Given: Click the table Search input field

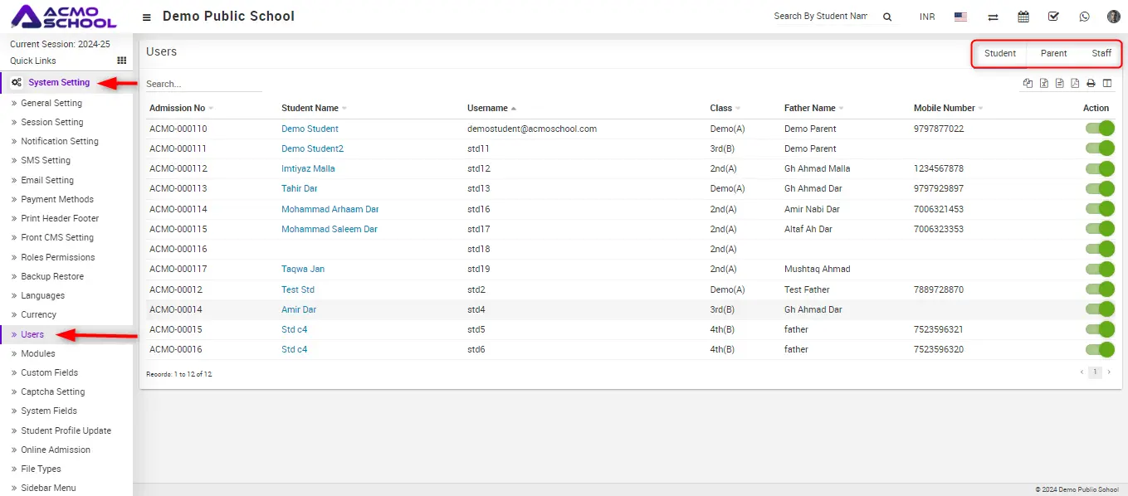Looking at the screenshot, I should [203, 84].
